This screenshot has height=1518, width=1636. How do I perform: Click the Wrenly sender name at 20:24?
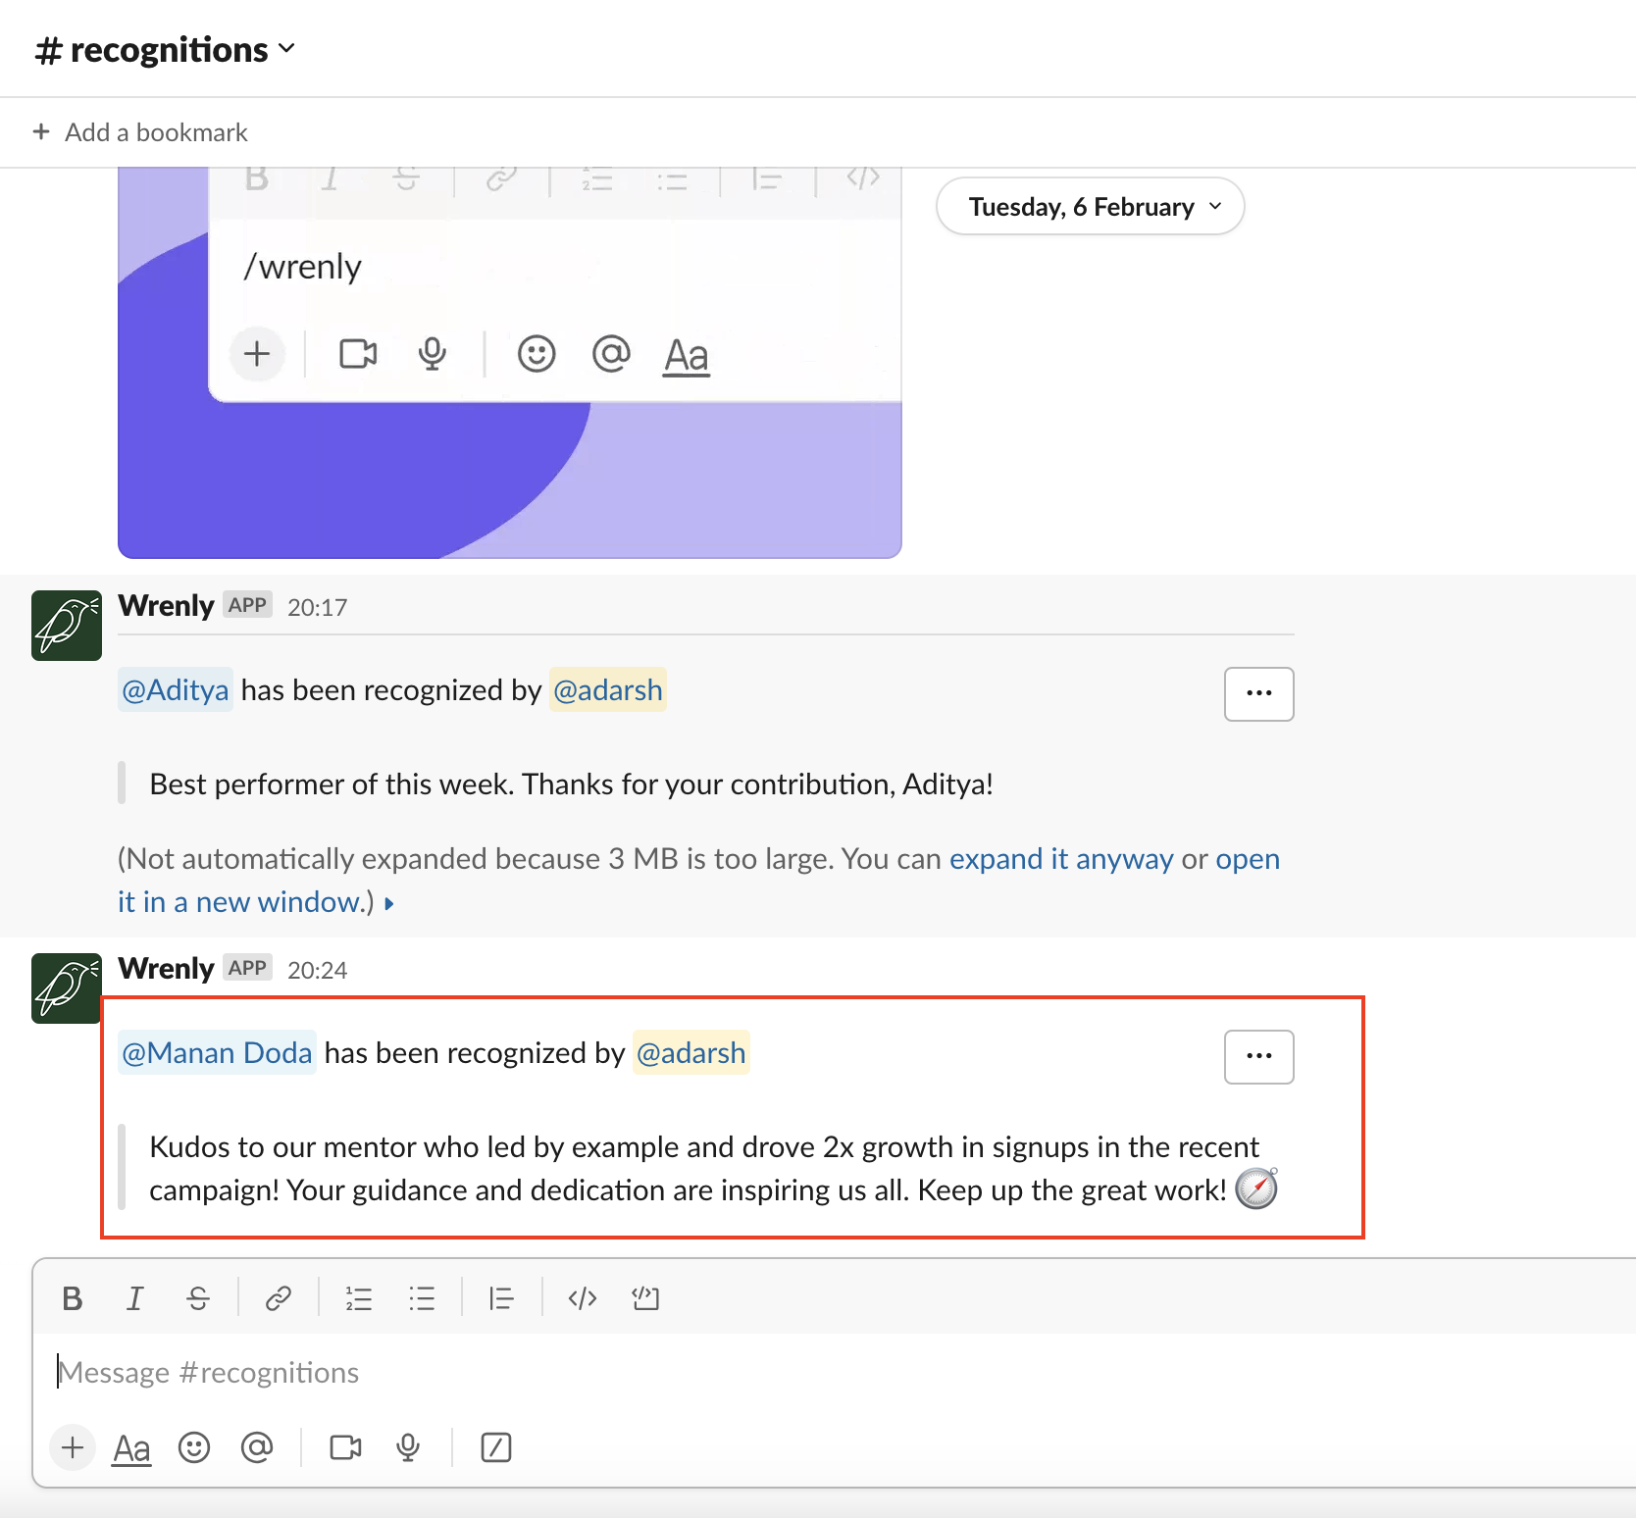[x=166, y=969]
